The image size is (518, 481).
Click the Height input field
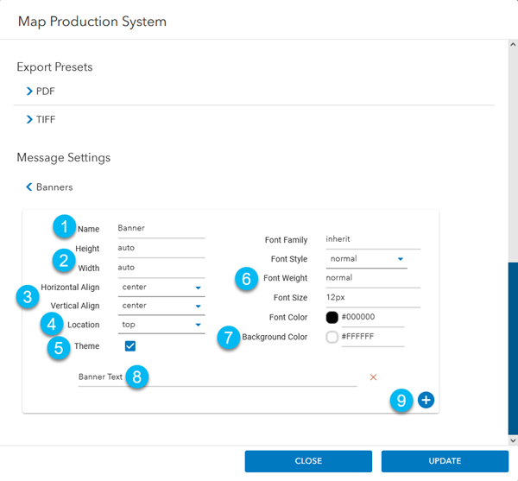click(x=161, y=248)
